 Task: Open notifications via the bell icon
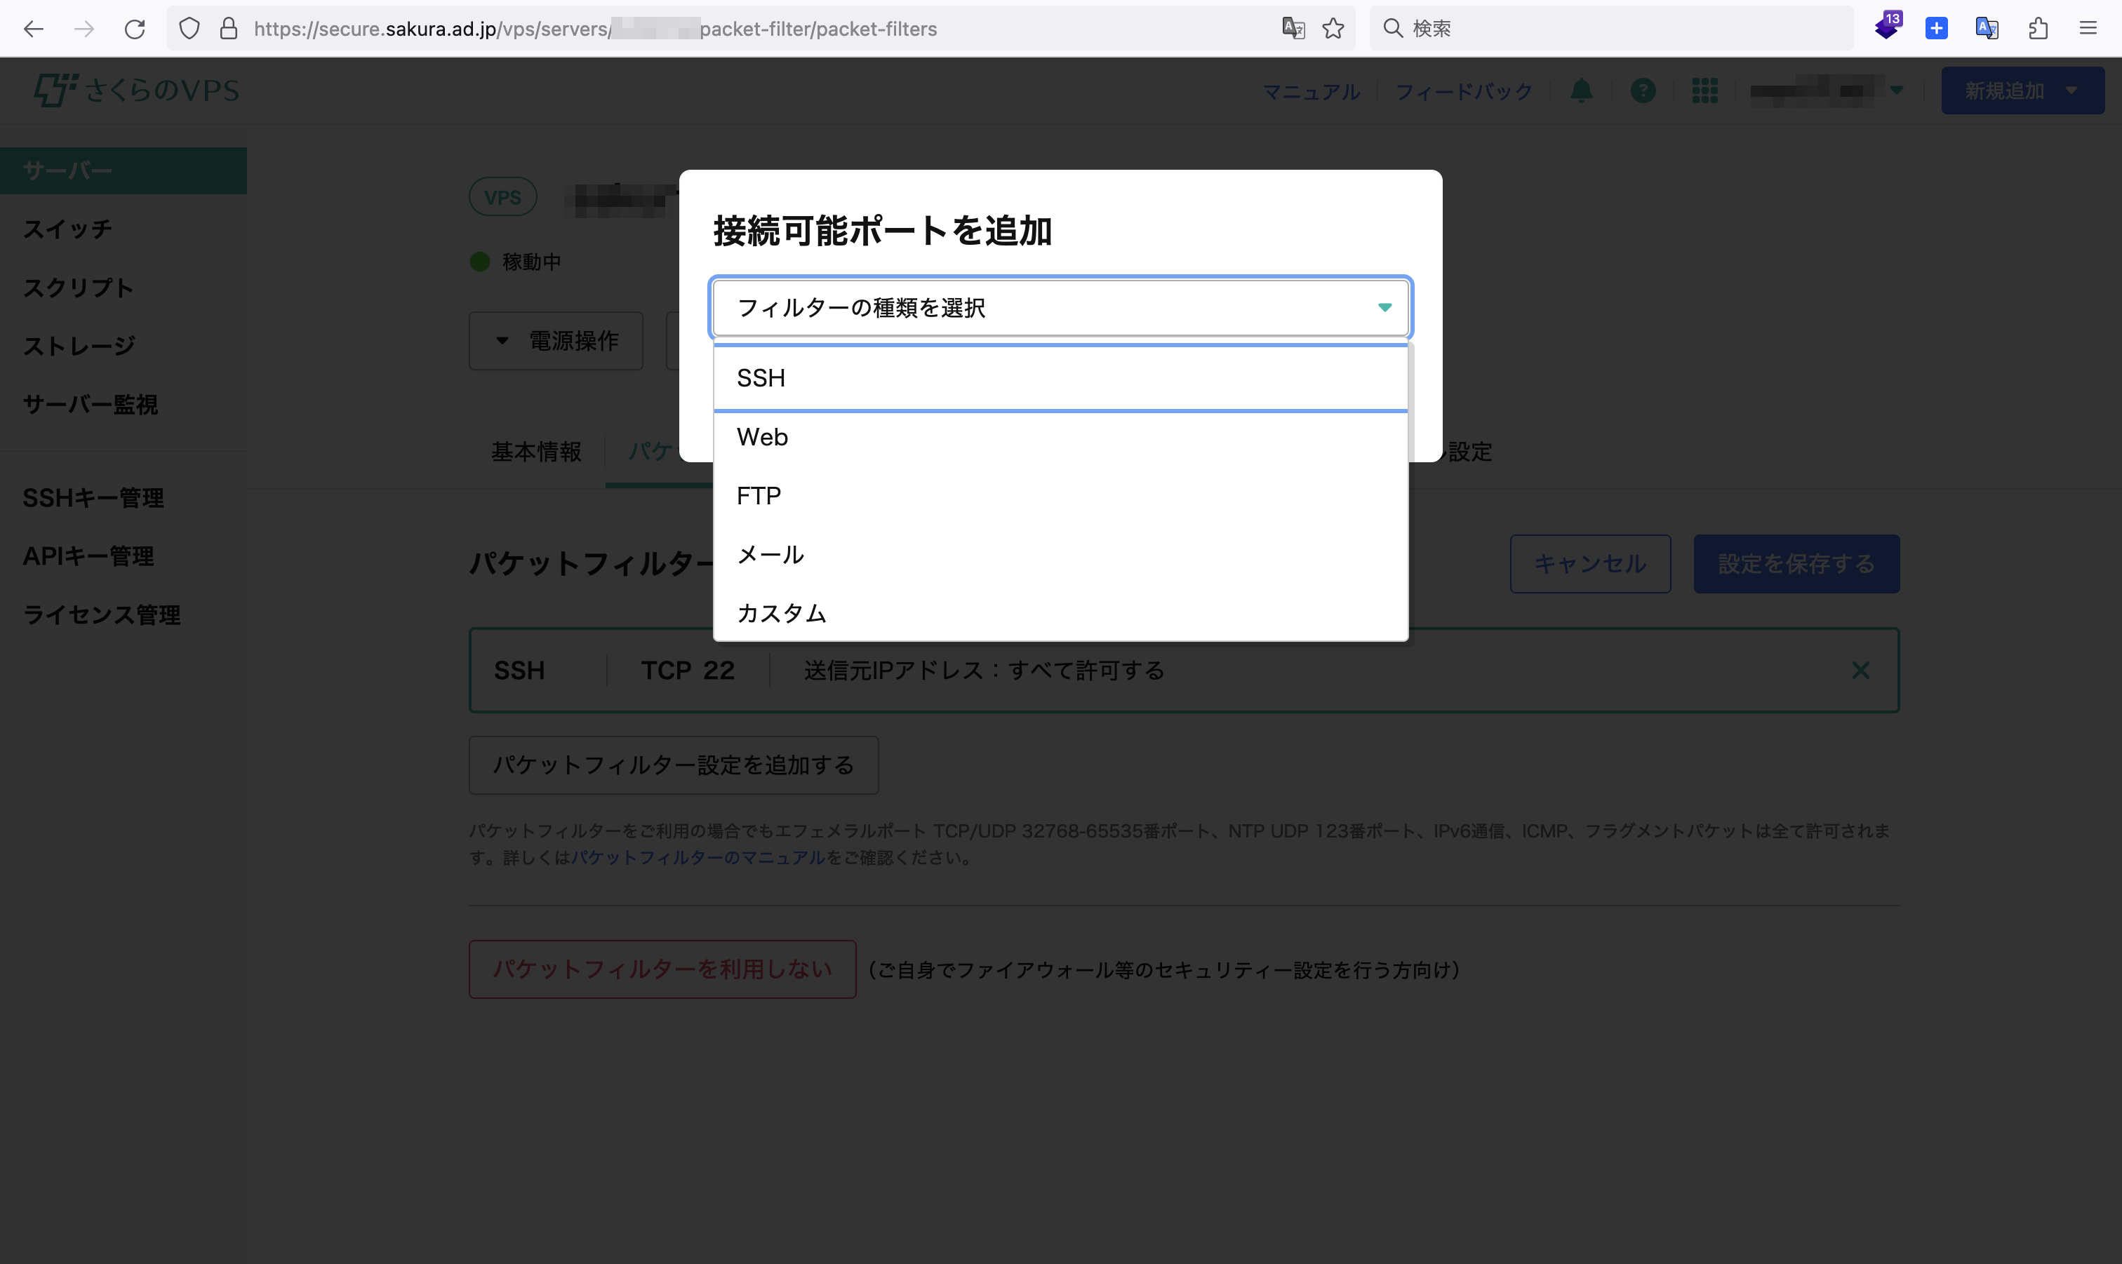1581,90
